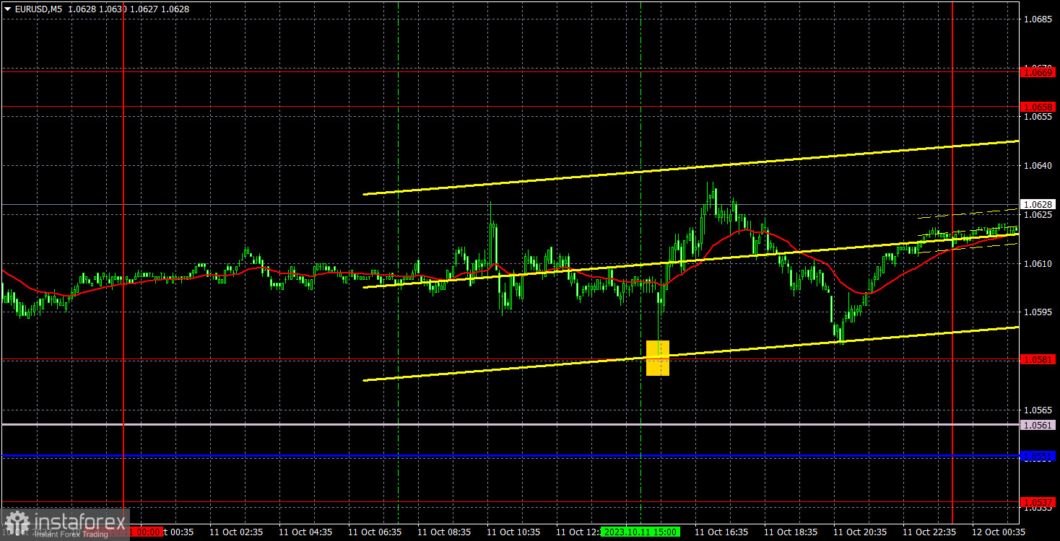Click the 1.0595 price axis value
Image resolution: width=1060 pixels, height=541 pixels.
point(1037,312)
